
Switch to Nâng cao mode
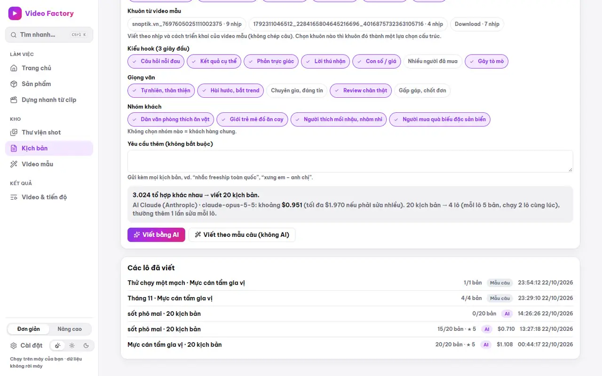point(70,329)
